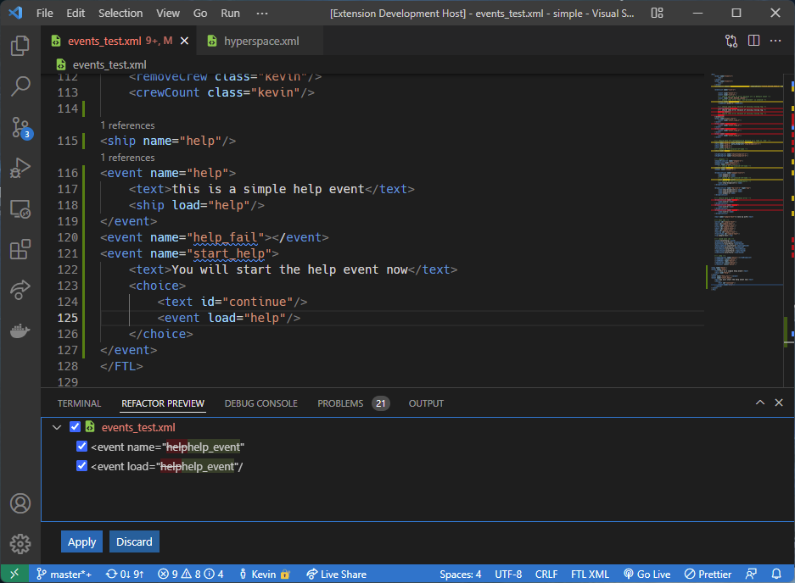Switch to the Problems panel tab
795x583 pixels.
[340, 403]
